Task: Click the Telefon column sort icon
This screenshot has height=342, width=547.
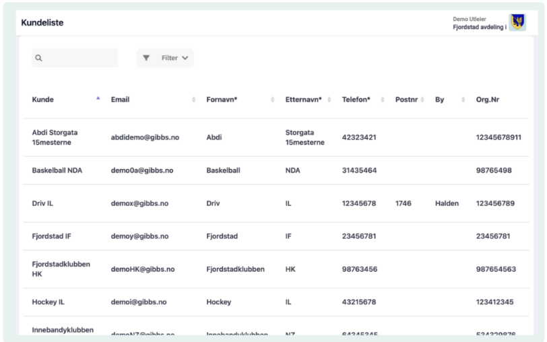Action: [383, 100]
